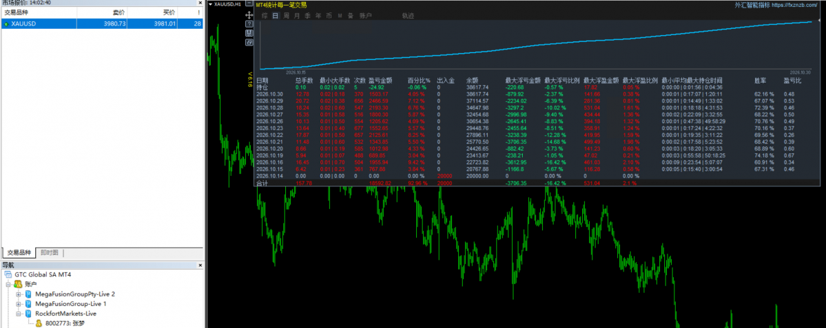Open the question mark help icon
Viewport: 826px width, 328px height.
coord(249,24)
